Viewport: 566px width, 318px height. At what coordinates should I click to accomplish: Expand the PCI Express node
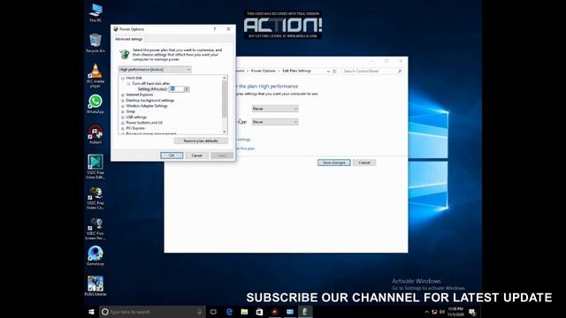pos(122,128)
